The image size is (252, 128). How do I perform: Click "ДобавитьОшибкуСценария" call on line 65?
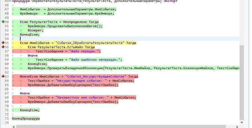coord(69,85)
